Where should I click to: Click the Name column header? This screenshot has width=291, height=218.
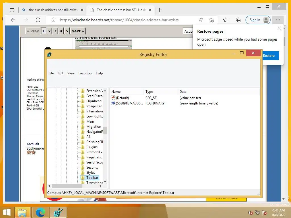(126, 92)
